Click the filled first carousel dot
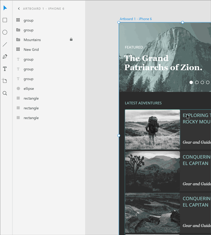 tap(191, 82)
